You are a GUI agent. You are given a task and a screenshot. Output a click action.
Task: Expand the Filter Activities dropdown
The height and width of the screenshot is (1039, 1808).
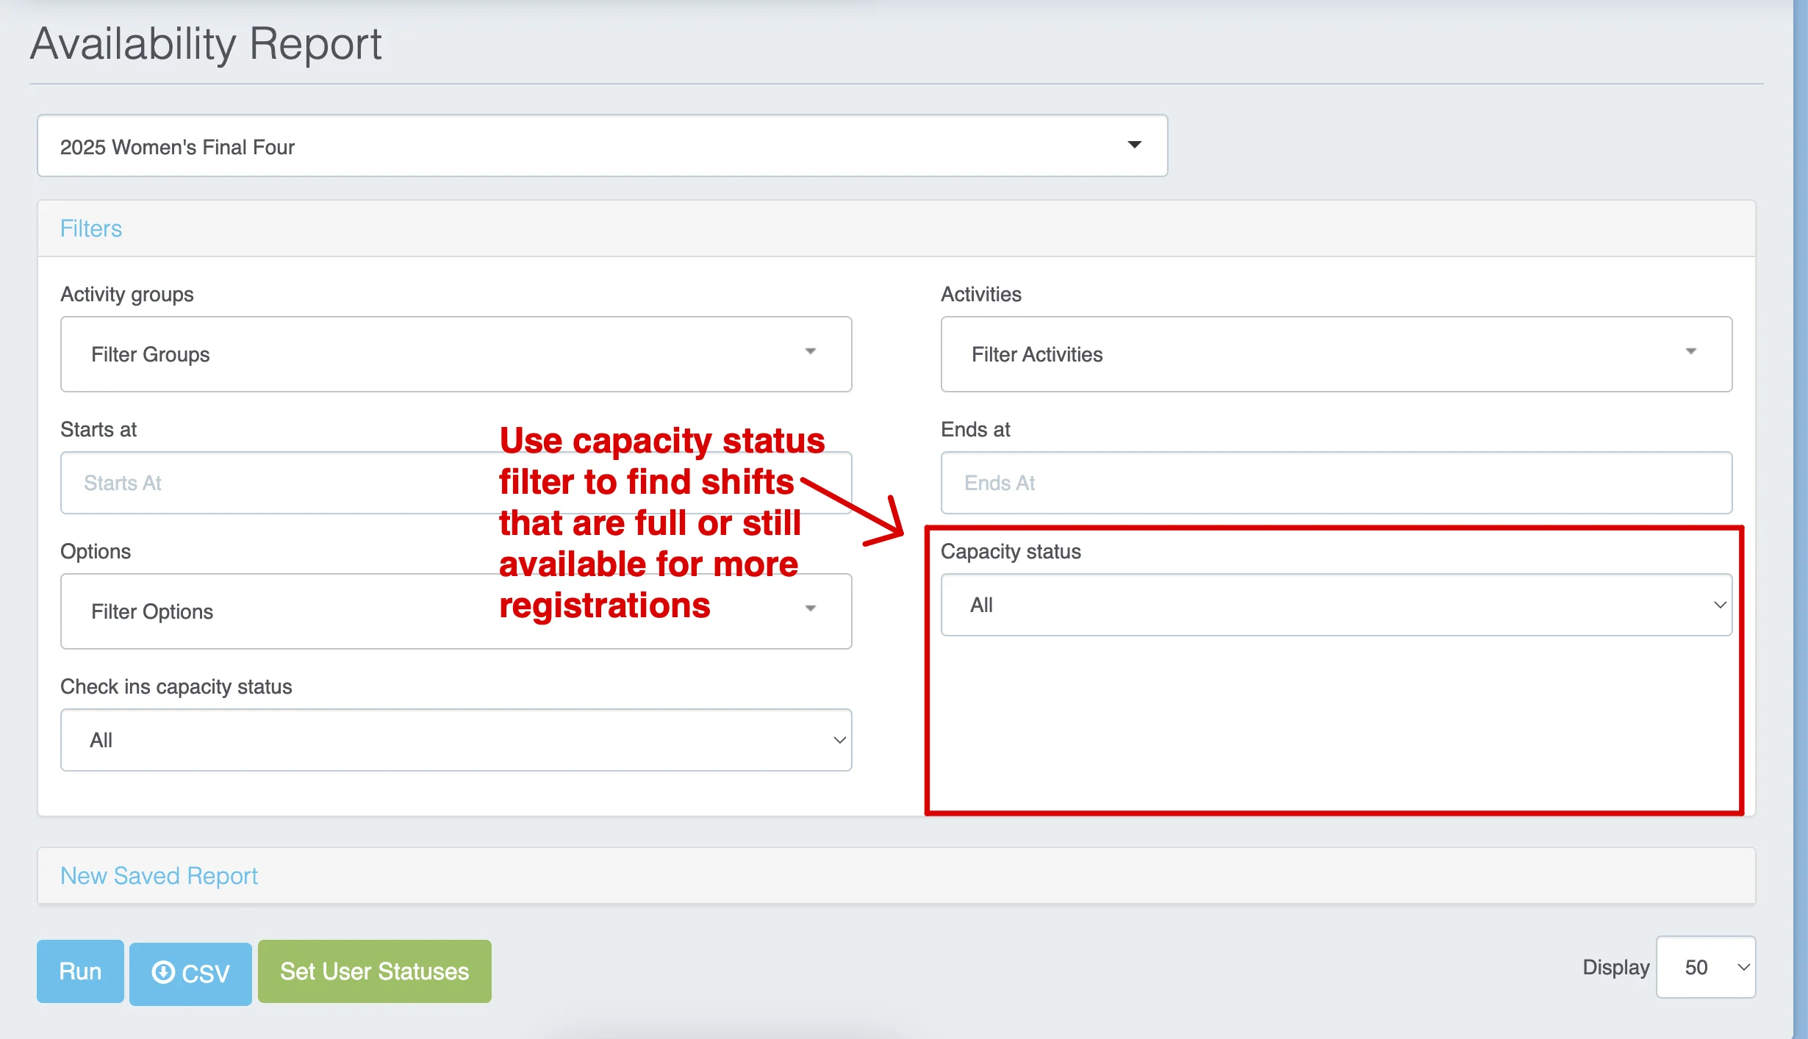[x=1336, y=354]
